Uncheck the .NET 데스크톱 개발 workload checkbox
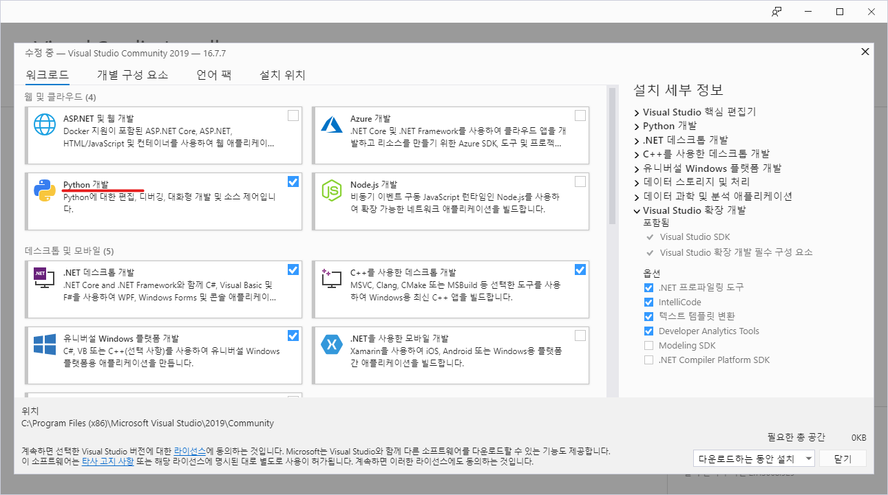 [293, 269]
